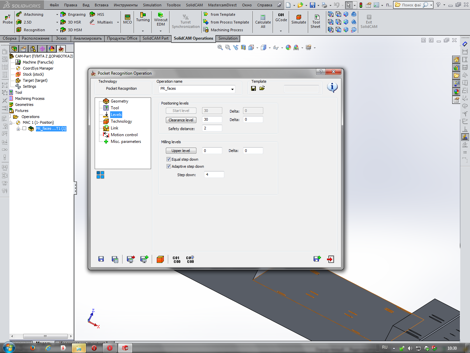Image resolution: width=470 pixels, height=353 pixels.
Task: Save the operation in the dialog
Action: point(101,259)
